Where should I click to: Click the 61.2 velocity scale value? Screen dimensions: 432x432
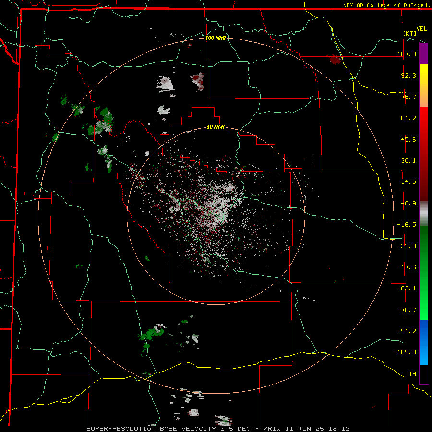point(408,118)
